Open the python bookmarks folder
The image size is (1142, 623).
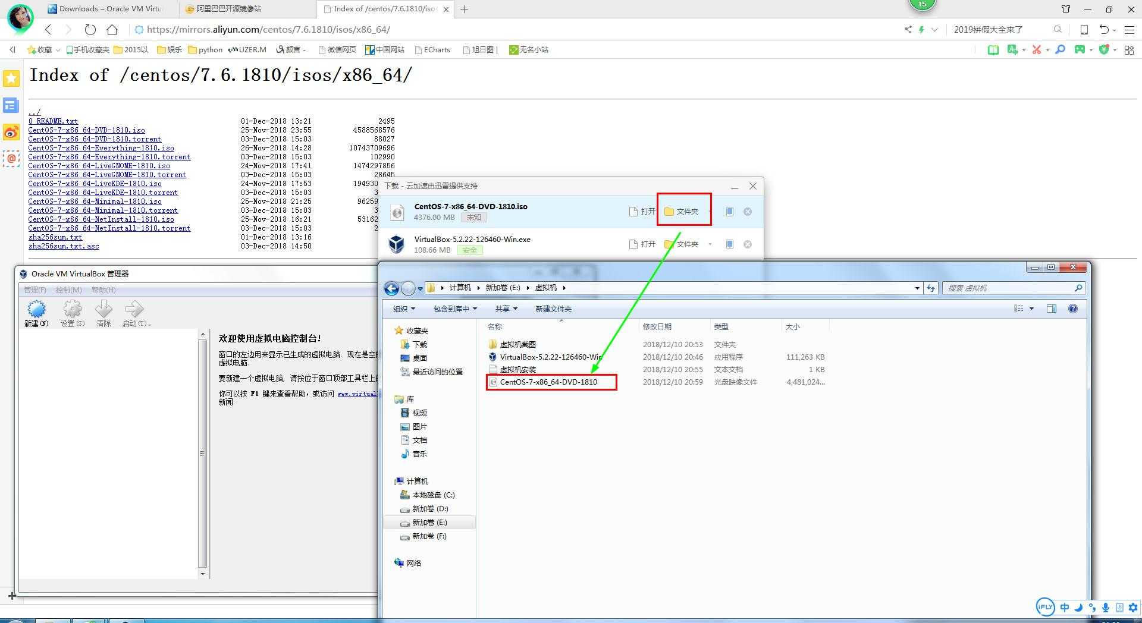click(205, 50)
